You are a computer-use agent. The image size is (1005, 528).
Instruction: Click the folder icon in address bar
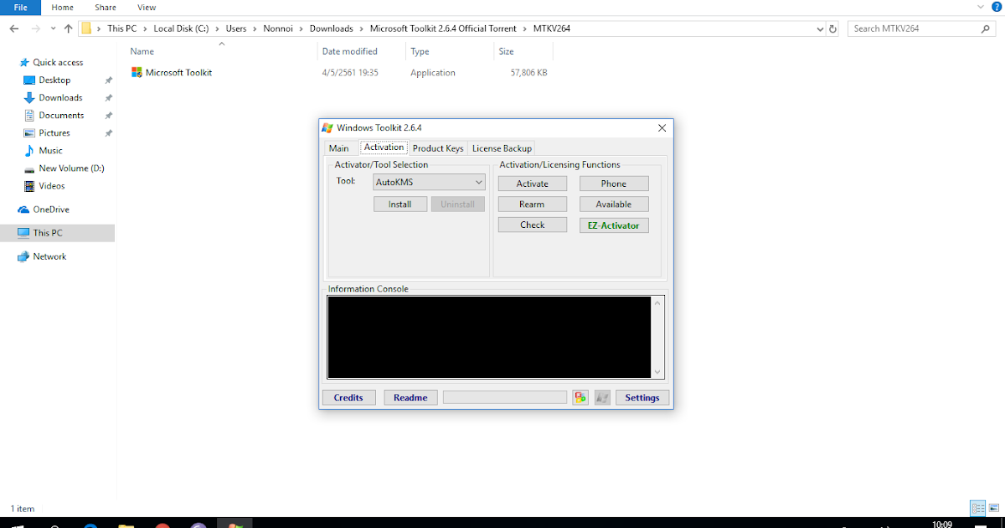click(85, 28)
